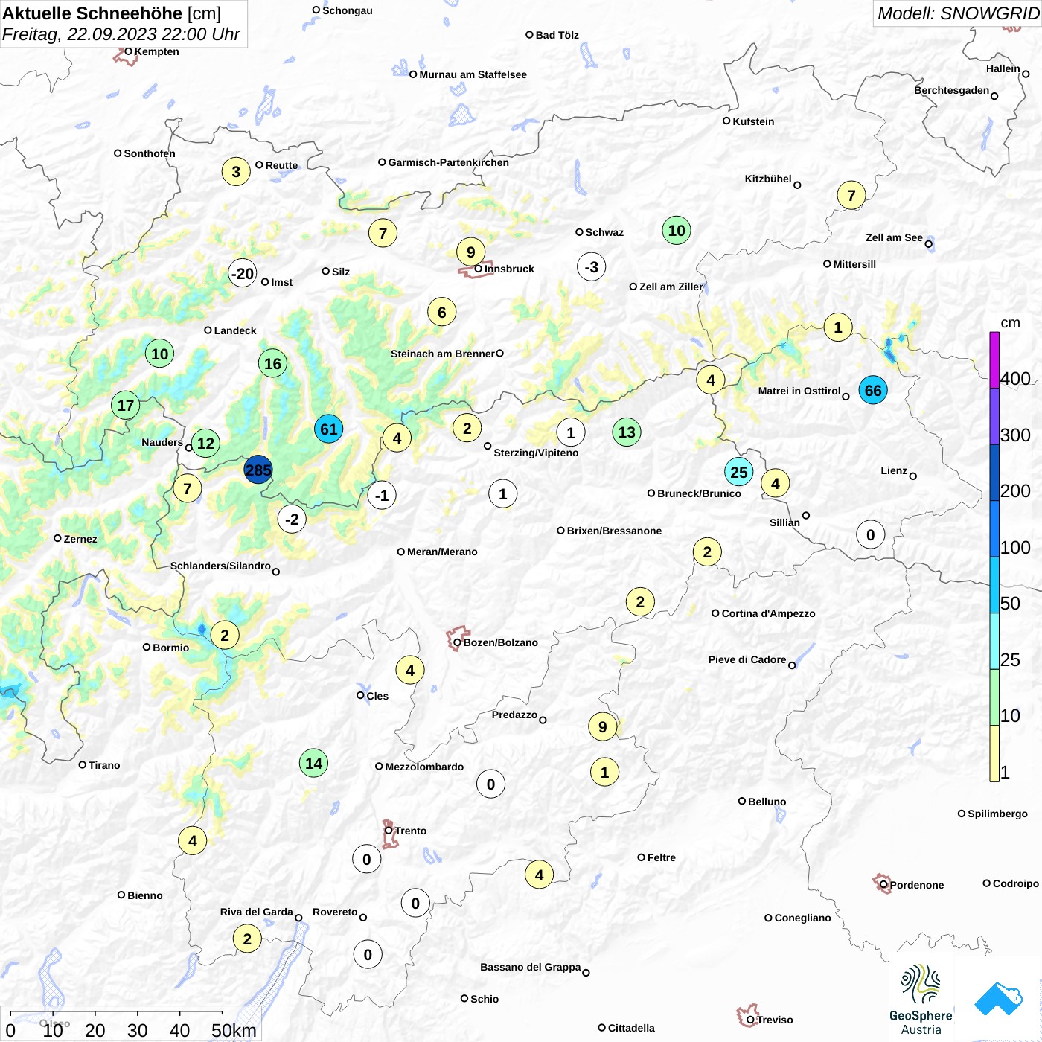Click the 'Berchtesgaden' label
Image resolution: width=1042 pixels, height=1042 pixels.
(x=952, y=91)
